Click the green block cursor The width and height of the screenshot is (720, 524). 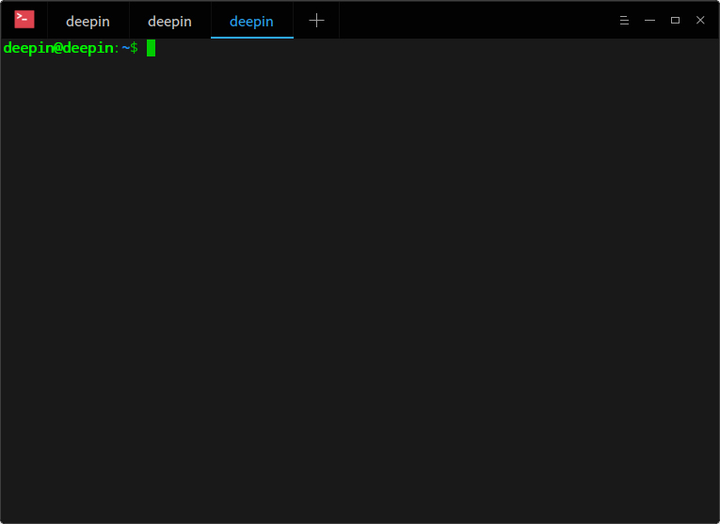pyautogui.click(x=151, y=48)
